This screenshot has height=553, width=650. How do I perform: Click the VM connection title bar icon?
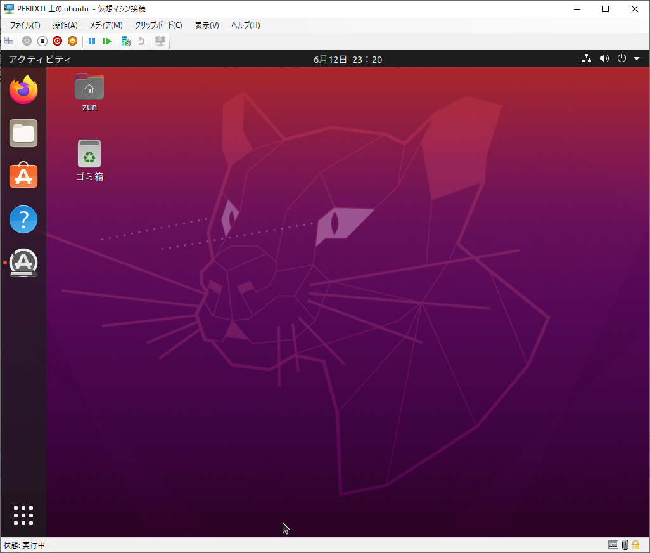pyautogui.click(x=9, y=9)
